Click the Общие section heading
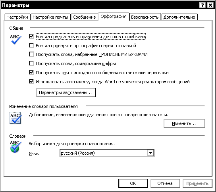 16,28
